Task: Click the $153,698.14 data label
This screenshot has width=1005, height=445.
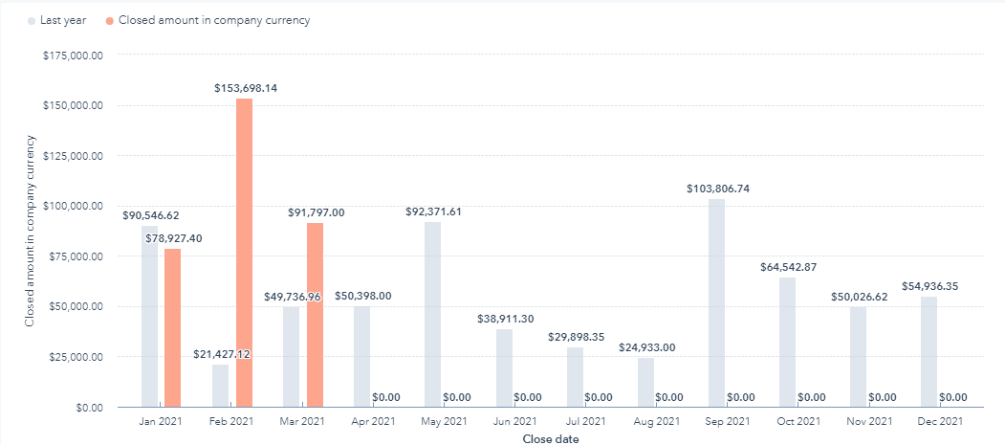Action: pos(246,88)
